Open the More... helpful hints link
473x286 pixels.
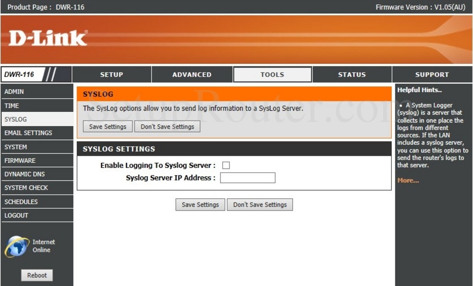408,180
